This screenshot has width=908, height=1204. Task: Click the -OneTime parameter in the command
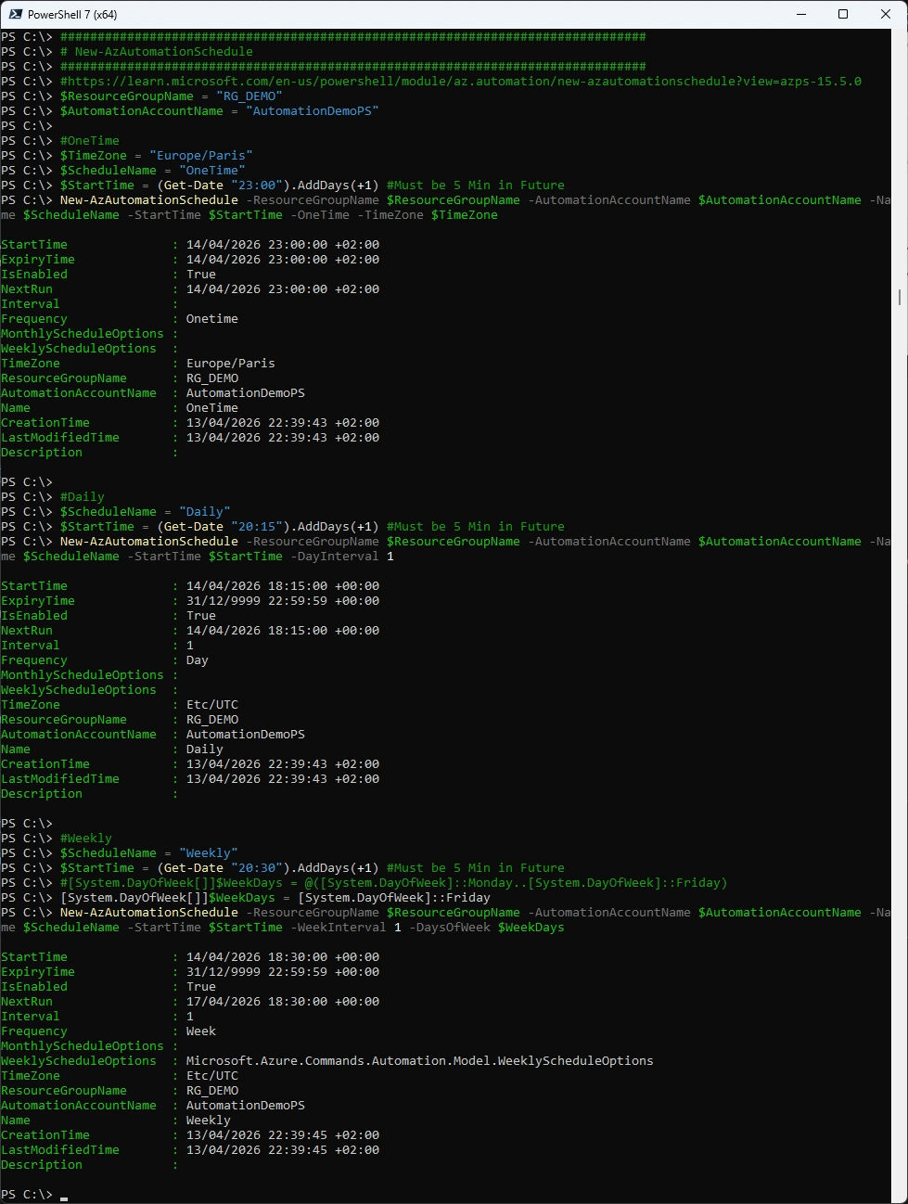(x=320, y=215)
